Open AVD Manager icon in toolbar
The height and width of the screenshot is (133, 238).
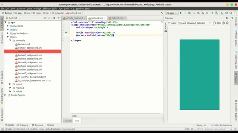(x=217, y=13)
